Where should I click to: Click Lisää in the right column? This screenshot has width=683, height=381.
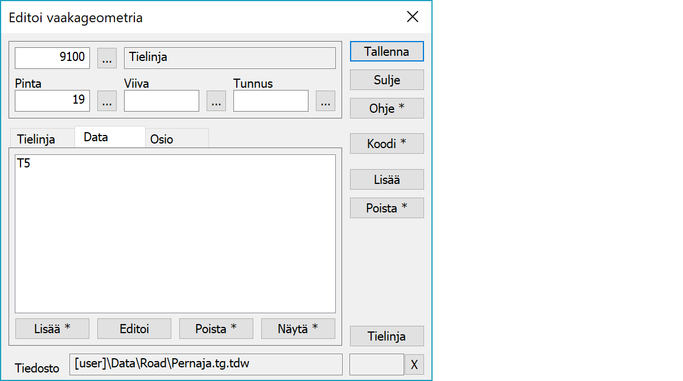click(x=386, y=179)
